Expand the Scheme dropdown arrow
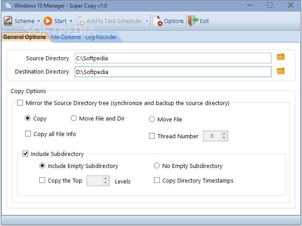This screenshot has height=226, width=302. (x=38, y=21)
